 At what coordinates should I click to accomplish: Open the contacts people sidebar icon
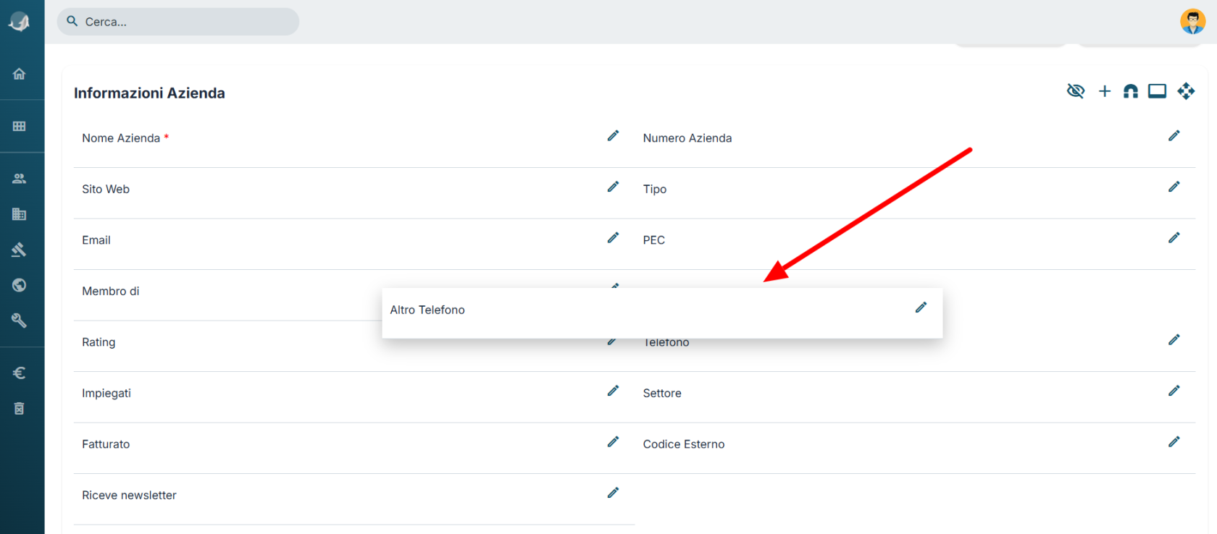pos(20,178)
